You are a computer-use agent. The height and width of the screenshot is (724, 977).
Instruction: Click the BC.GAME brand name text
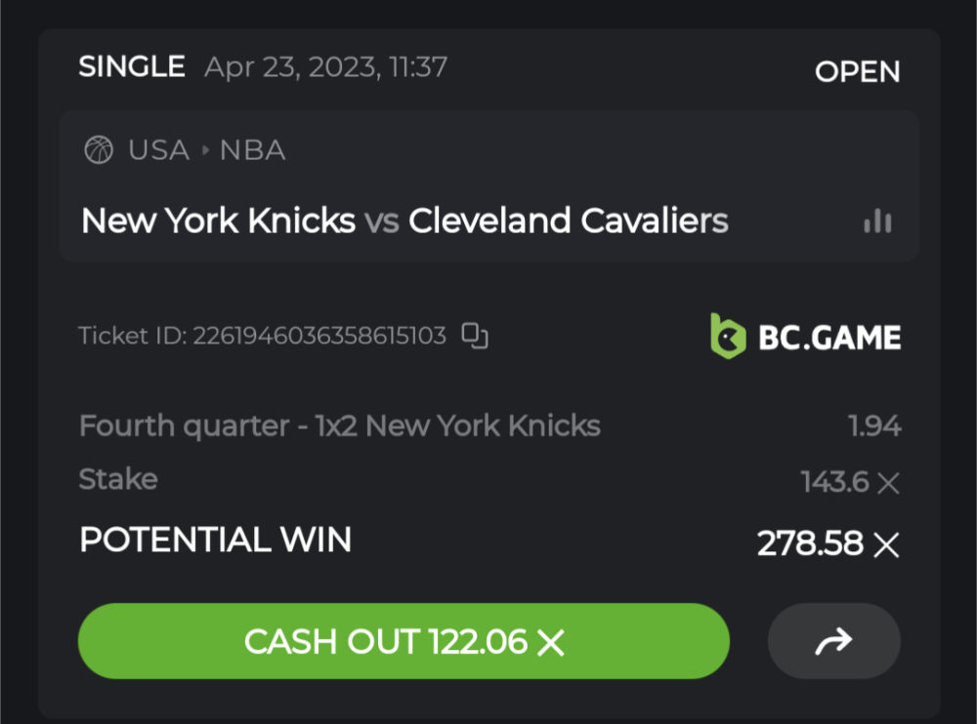829,338
